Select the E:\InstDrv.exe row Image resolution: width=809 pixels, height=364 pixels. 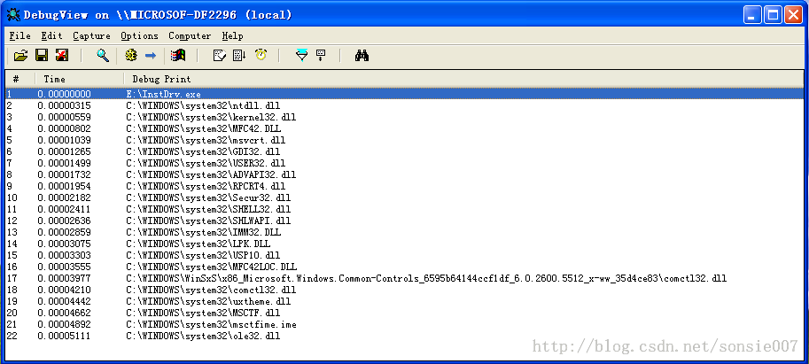pos(404,94)
